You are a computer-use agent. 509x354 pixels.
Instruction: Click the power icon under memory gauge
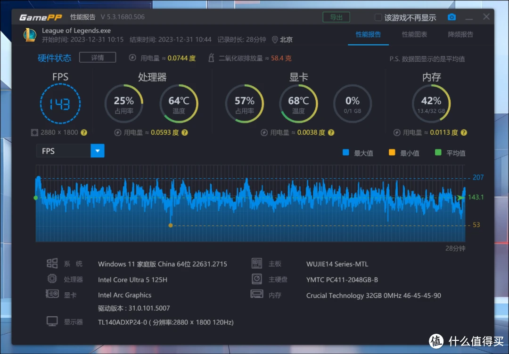397,132
